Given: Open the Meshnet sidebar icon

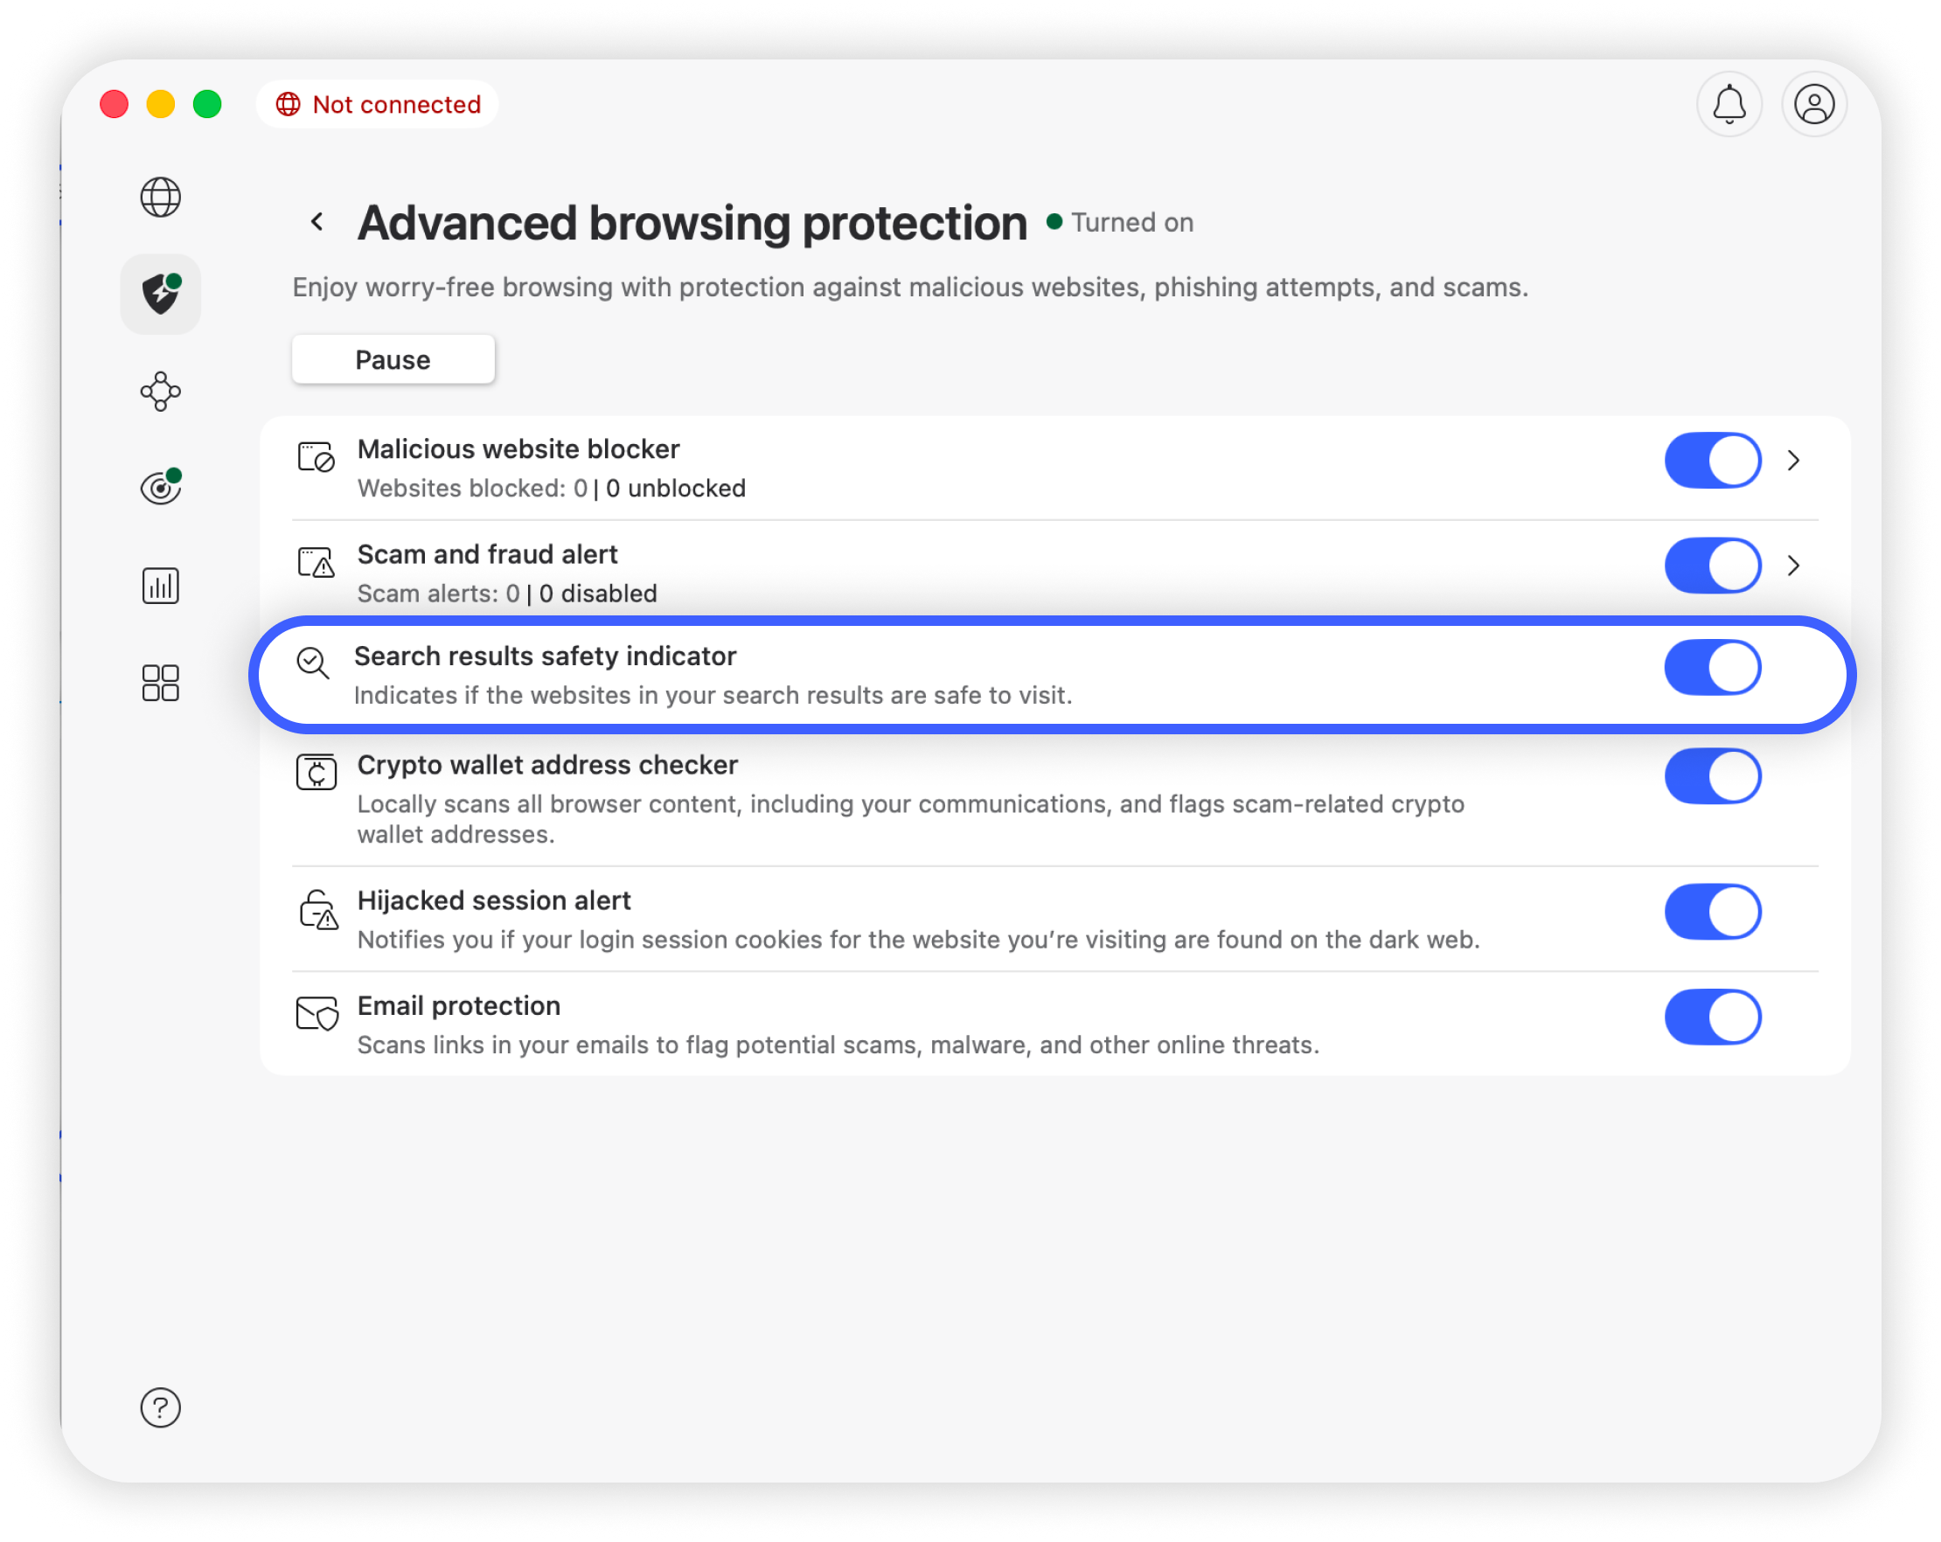Looking at the screenshot, I should [160, 392].
